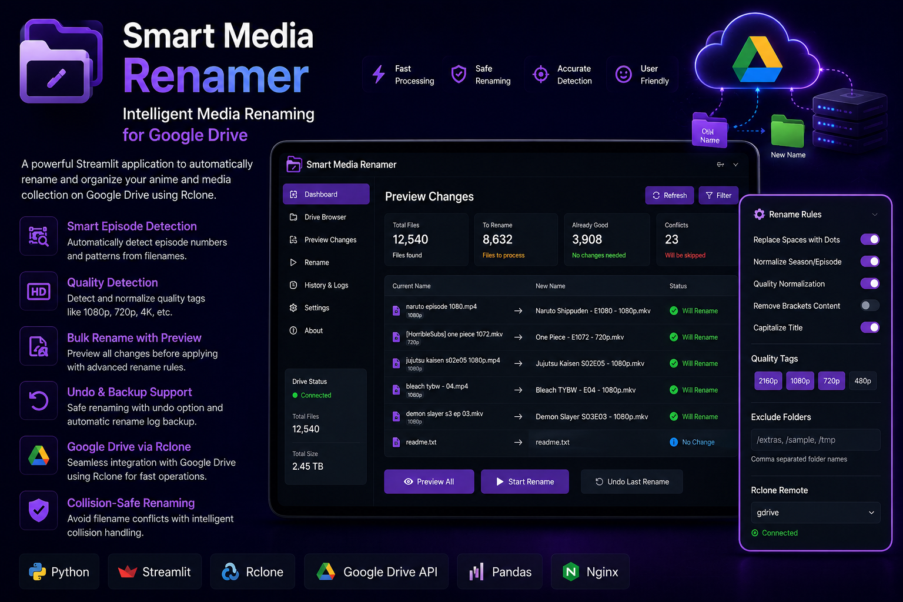Enable the 480p quality tag
The height and width of the screenshot is (602, 903).
pos(863,381)
